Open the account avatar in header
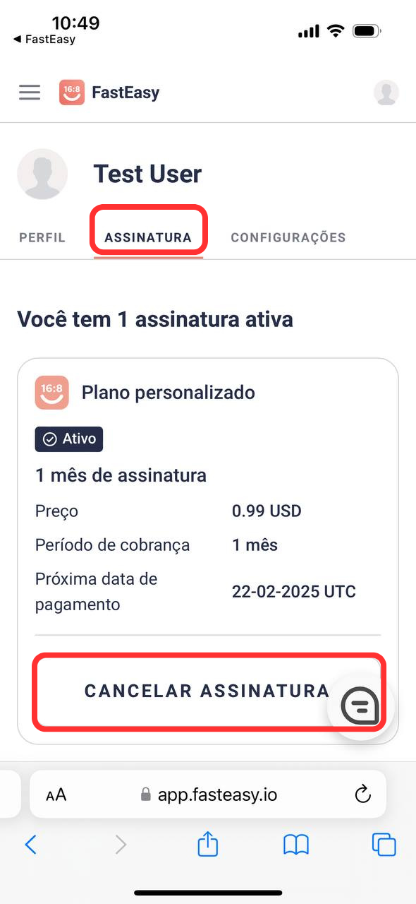This screenshot has width=416, height=904. pos(386,93)
